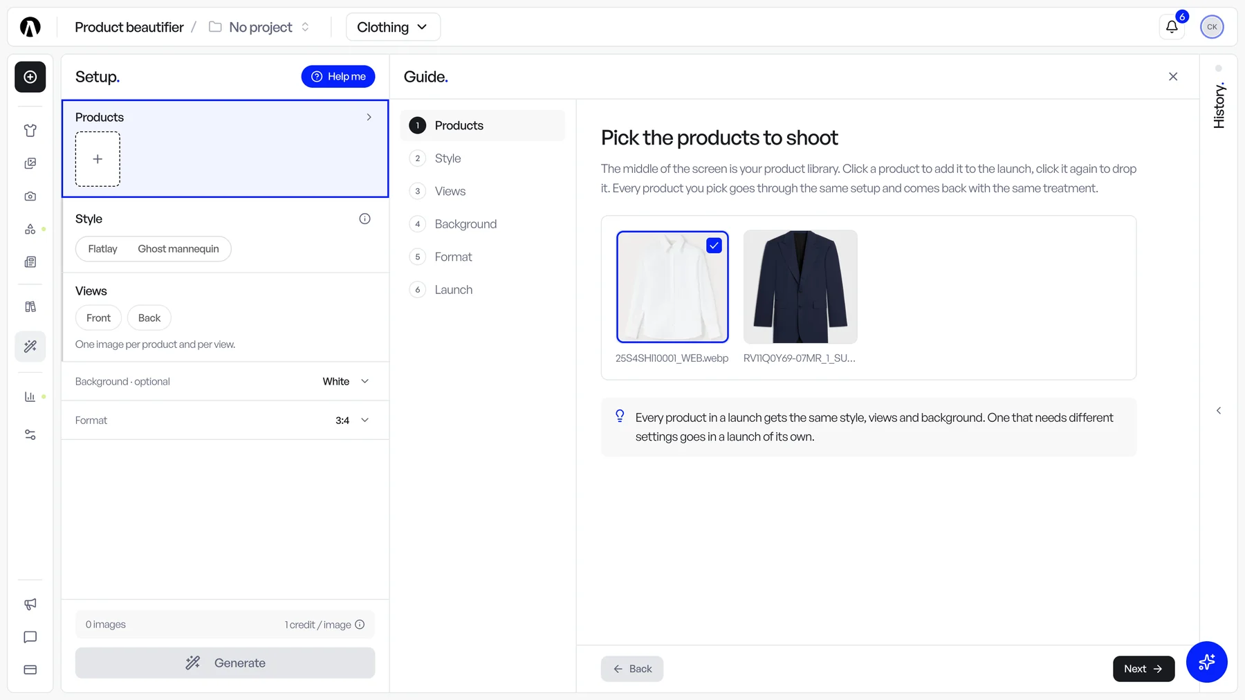Viewport: 1245px width, 700px height.
Task: Expand the Products section chevron
Action: [369, 118]
